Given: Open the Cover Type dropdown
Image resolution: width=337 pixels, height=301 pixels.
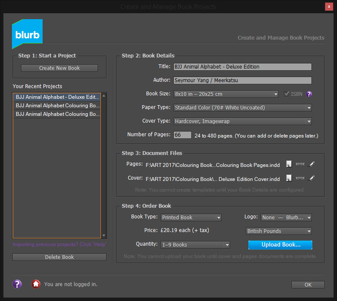Looking at the screenshot, I should coord(242,121).
